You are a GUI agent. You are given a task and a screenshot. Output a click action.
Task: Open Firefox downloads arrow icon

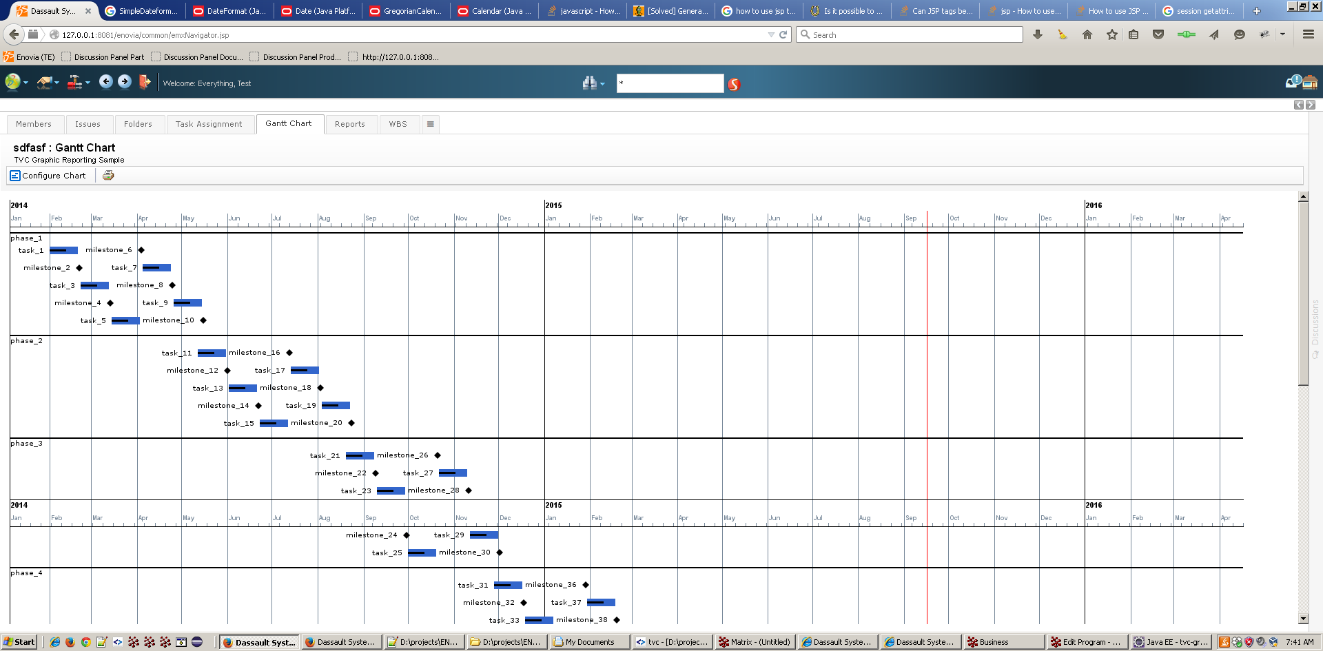[1038, 34]
